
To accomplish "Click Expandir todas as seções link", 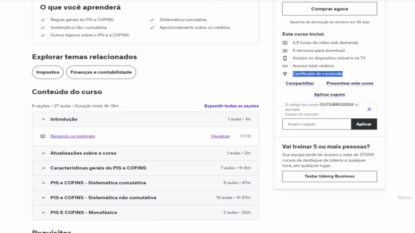I will (231, 106).
